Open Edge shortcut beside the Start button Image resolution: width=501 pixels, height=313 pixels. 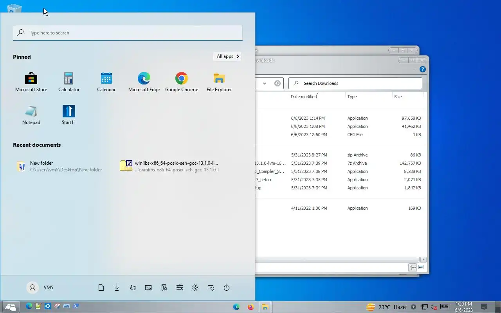(x=29, y=306)
